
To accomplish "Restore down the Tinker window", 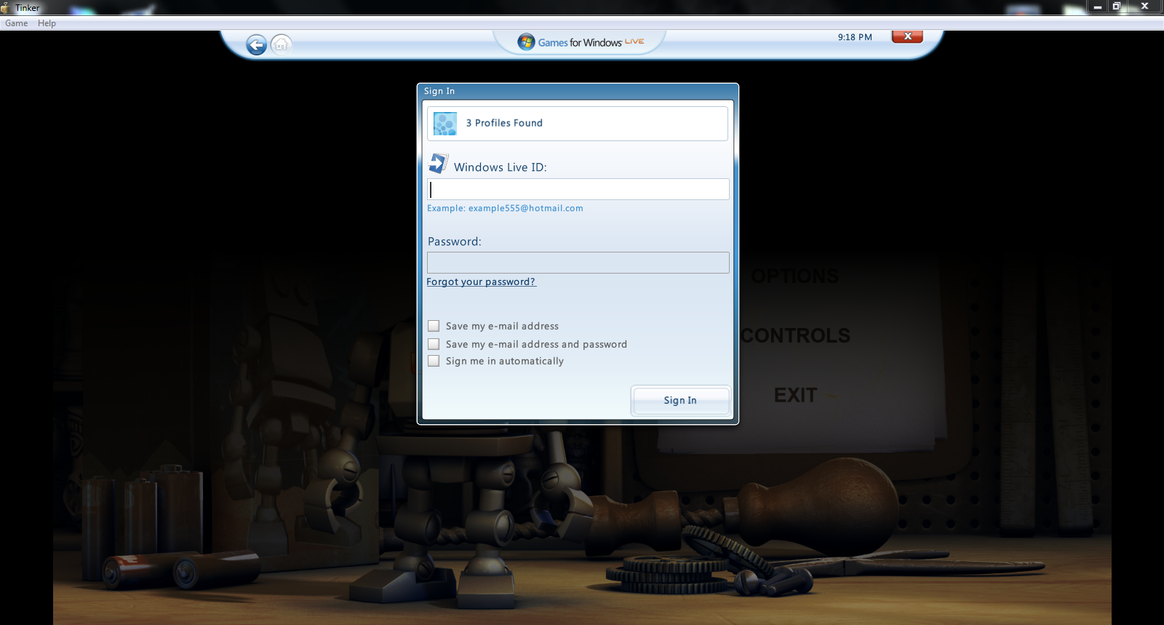I will click(1117, 7).
